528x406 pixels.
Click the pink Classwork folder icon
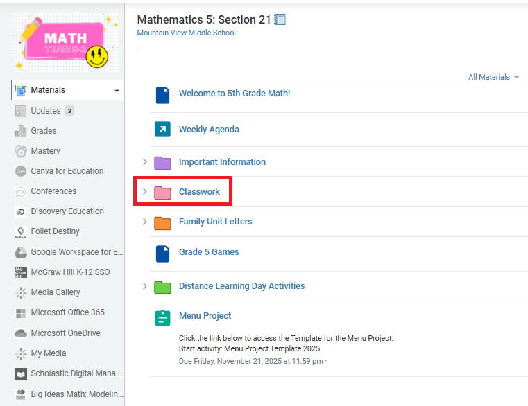(162, 193)
